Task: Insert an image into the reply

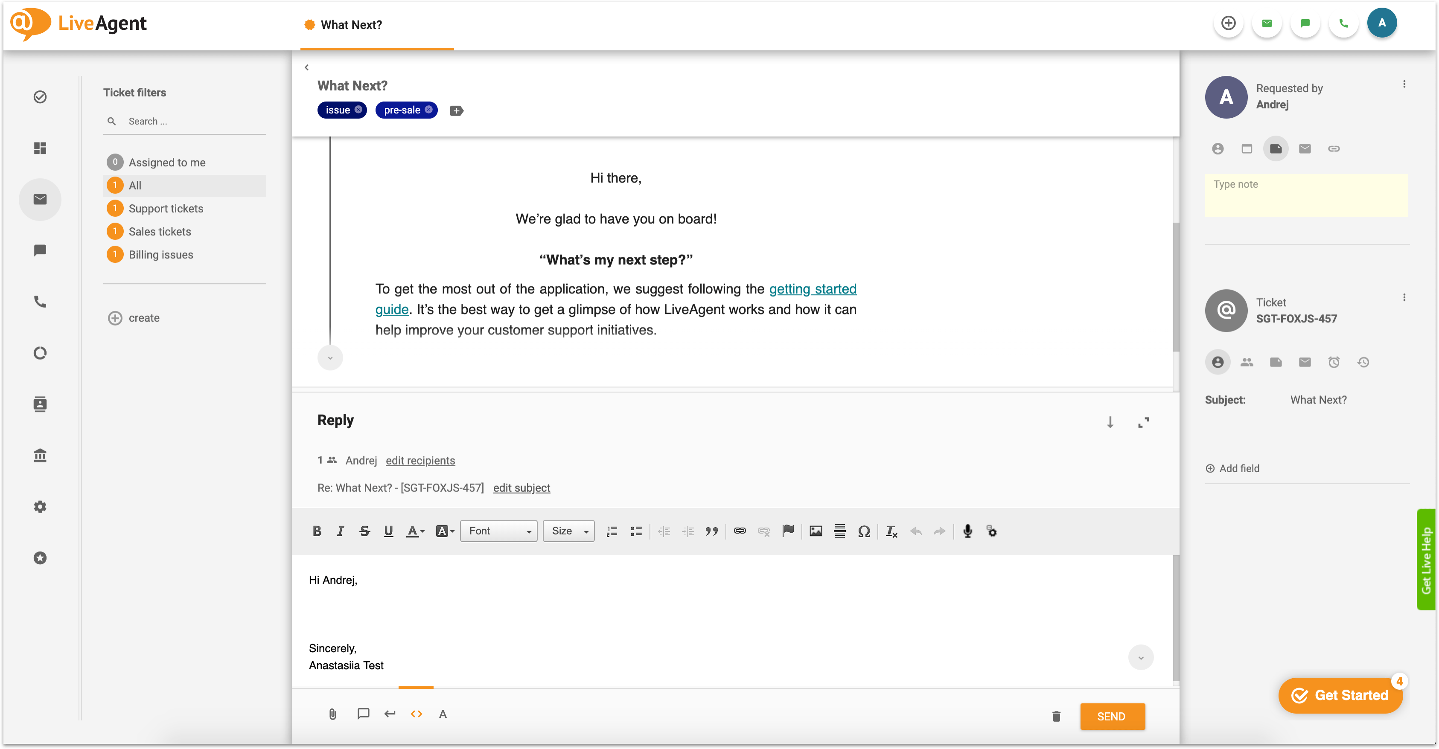Action: [816, 531]
